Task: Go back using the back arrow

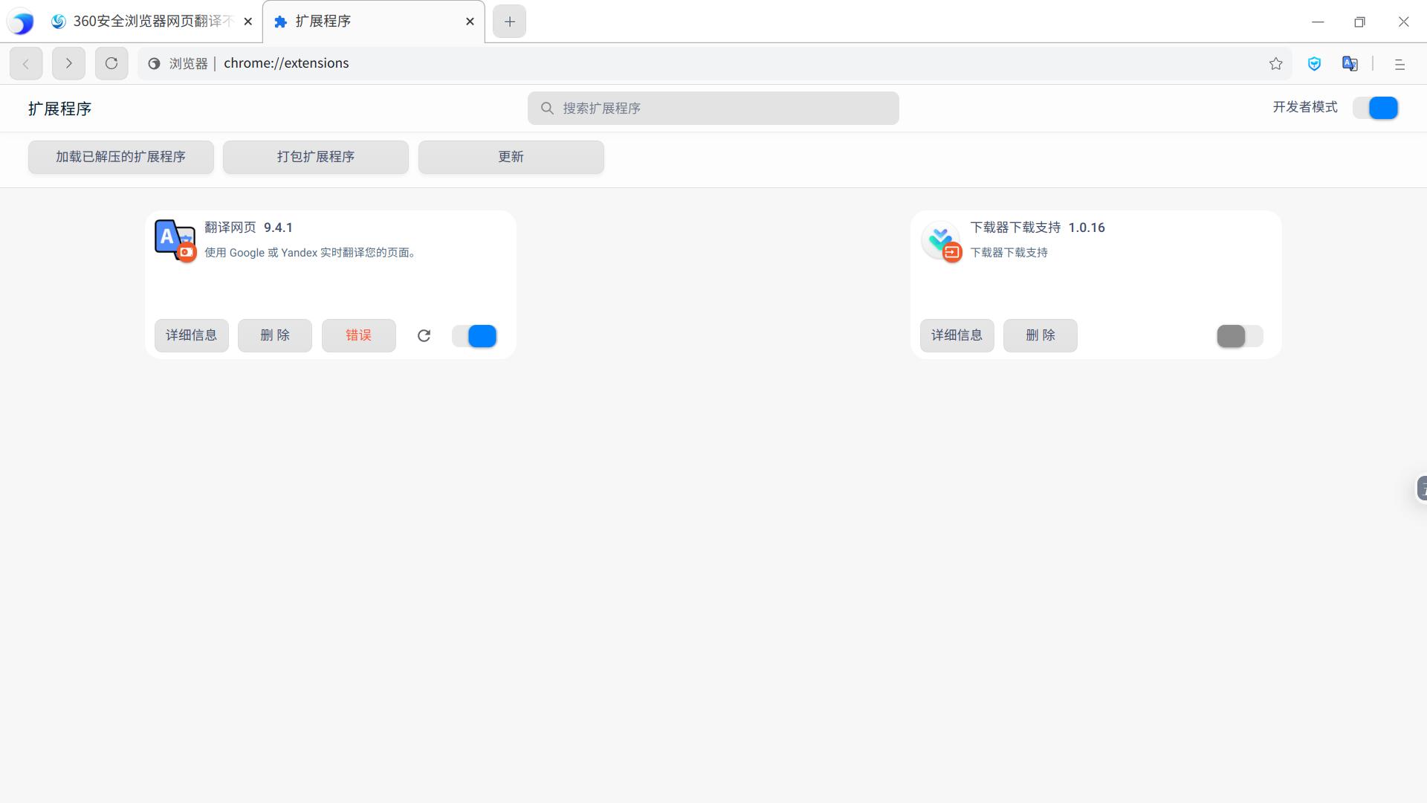Action: click(26, 64)
